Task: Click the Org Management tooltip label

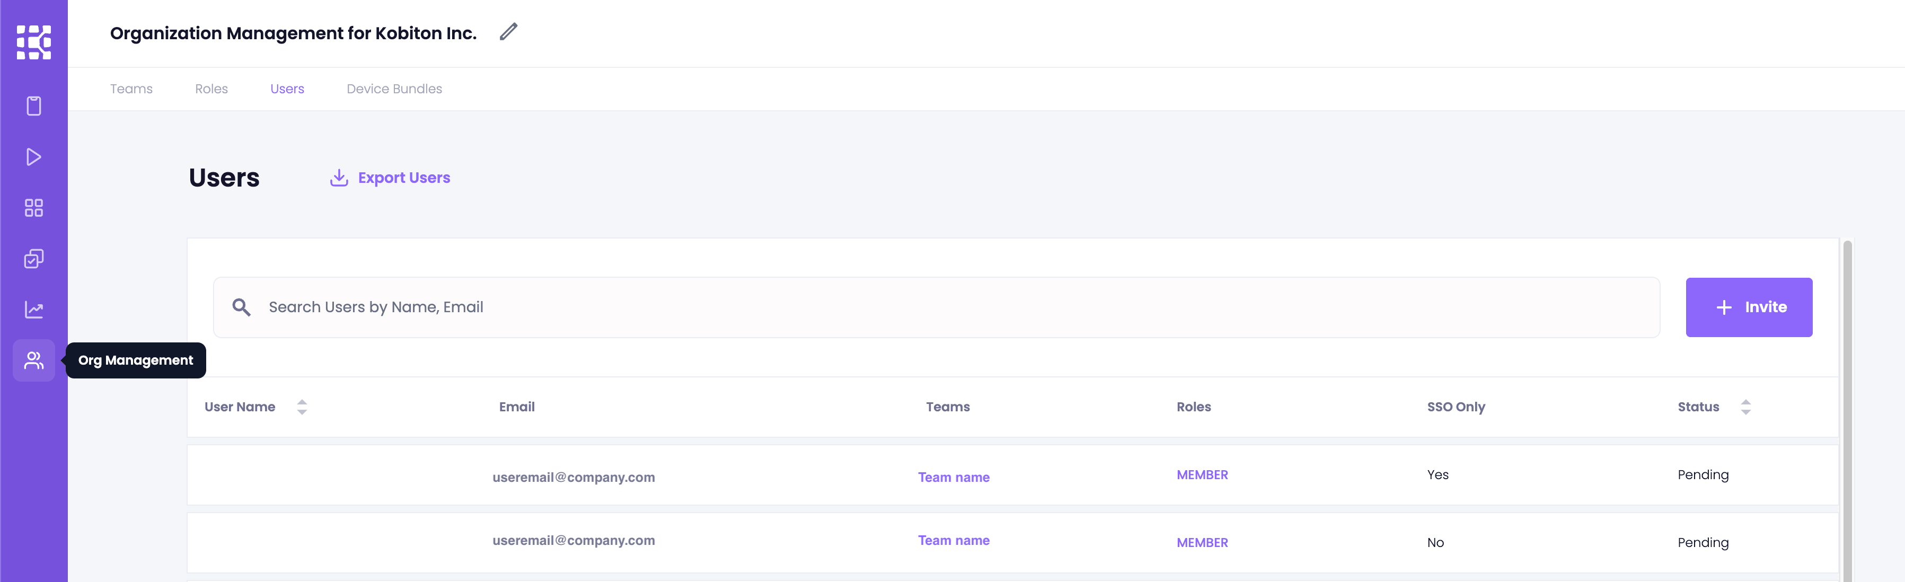Action: (x=136, y=360)
